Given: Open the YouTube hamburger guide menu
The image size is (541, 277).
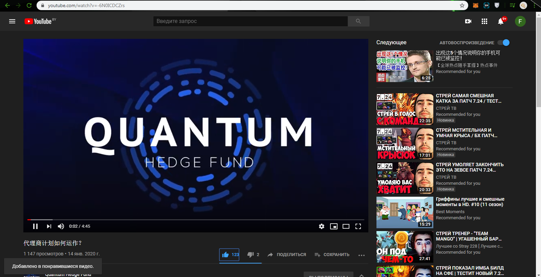Looking at the screenshot, I should (12, 21).
